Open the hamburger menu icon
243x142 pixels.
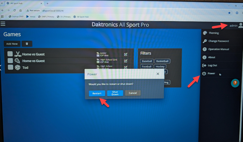tap(3, 24)
